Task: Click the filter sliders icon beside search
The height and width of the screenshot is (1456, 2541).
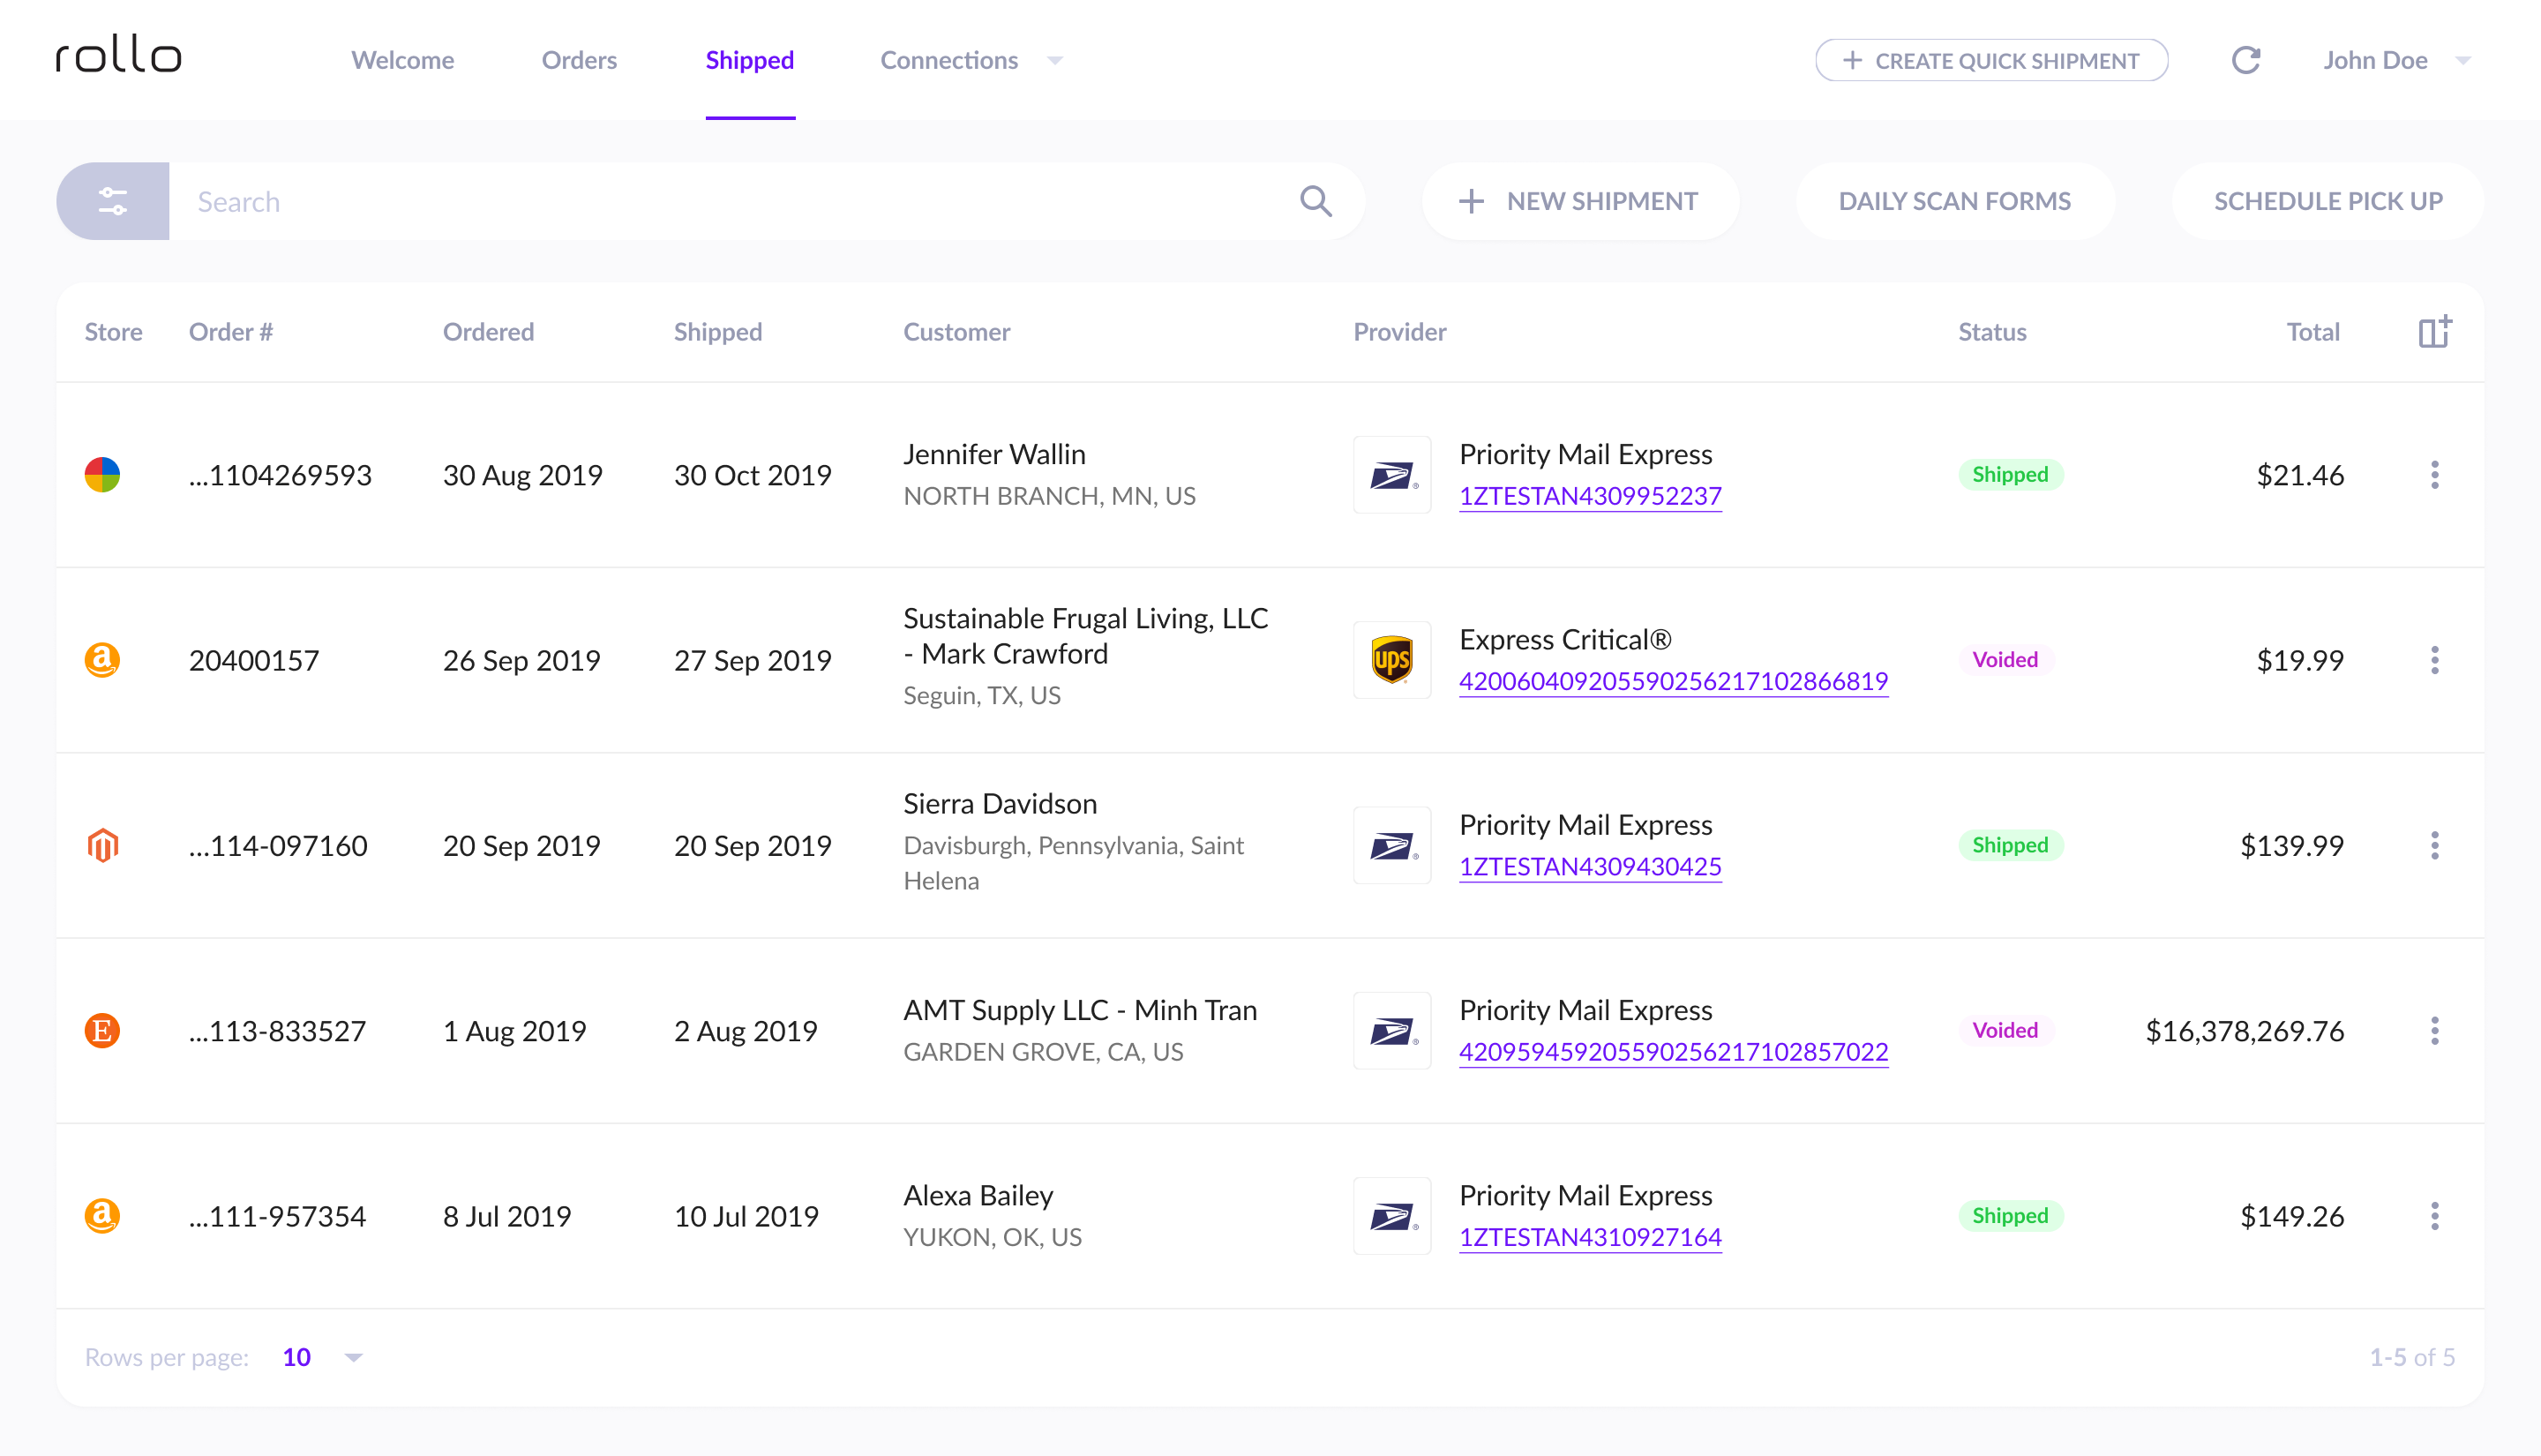Action: click(113, 202)
